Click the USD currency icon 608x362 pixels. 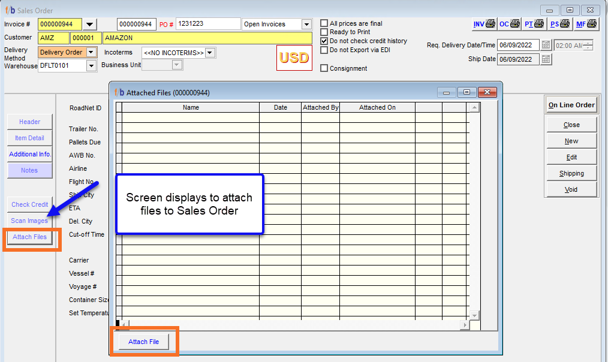coord(294,58)
